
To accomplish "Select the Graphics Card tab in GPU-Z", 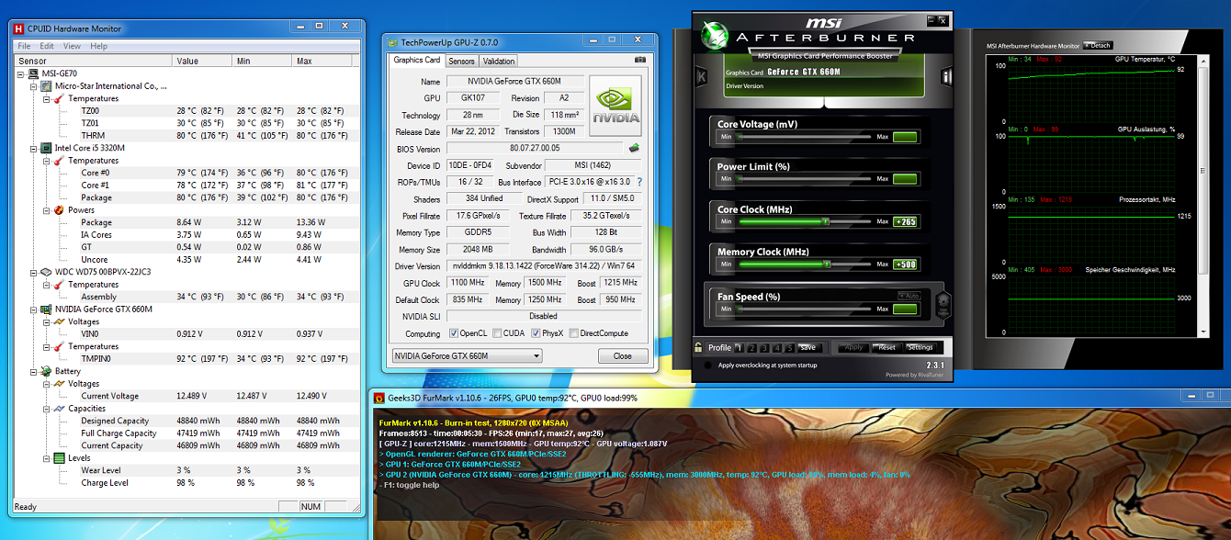I will tap(416, 61).
